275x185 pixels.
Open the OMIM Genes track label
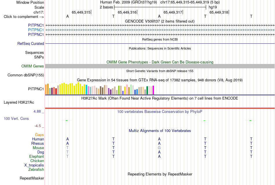pyautogui.click(x=32, y=66)
